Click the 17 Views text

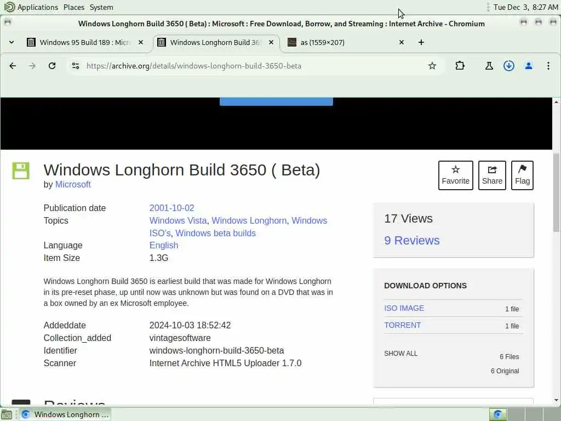point(408,218)
